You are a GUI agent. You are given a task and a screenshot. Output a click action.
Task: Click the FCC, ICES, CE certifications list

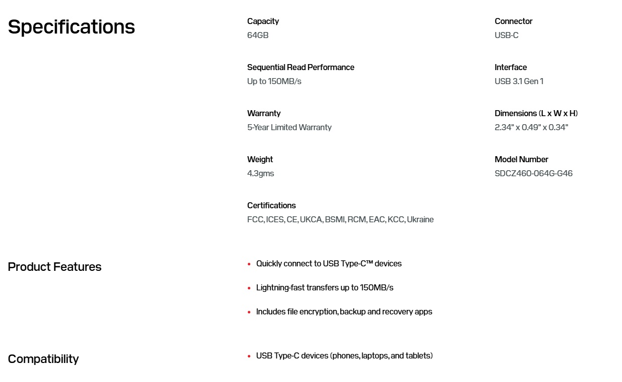(x=340, y=219)
